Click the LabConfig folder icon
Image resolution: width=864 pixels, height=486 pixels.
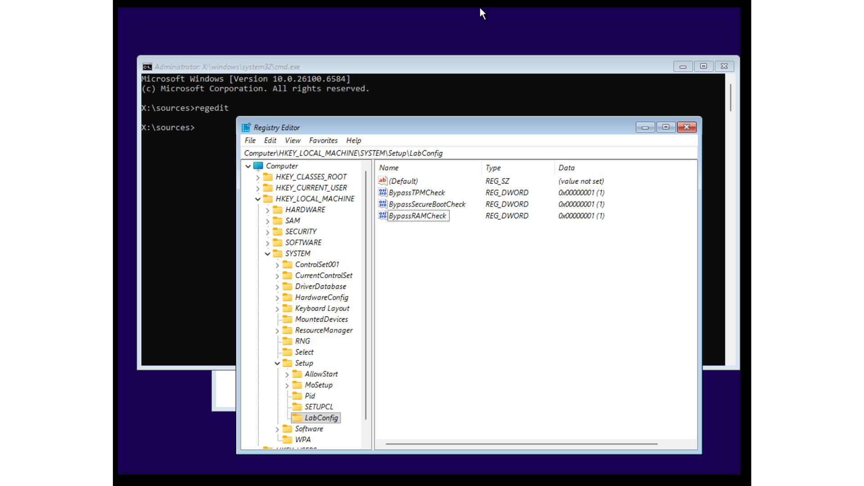298,418
